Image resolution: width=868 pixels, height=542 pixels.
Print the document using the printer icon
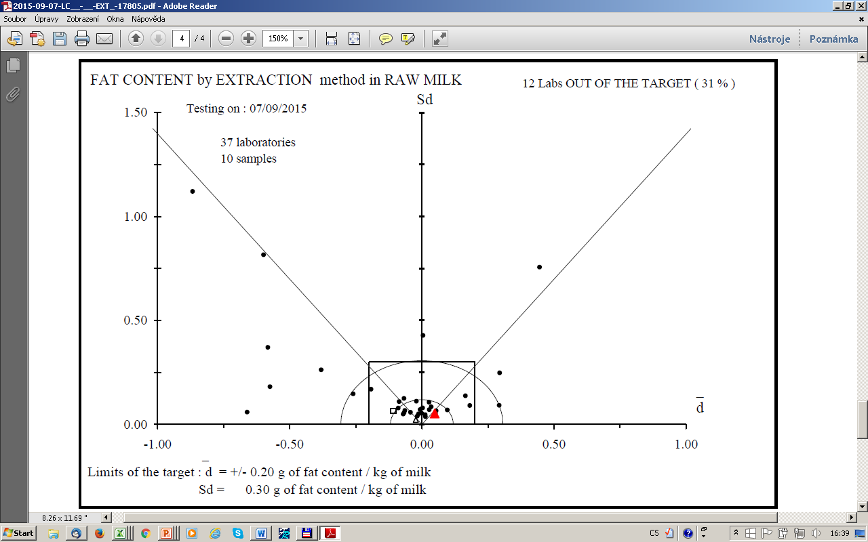82,39
